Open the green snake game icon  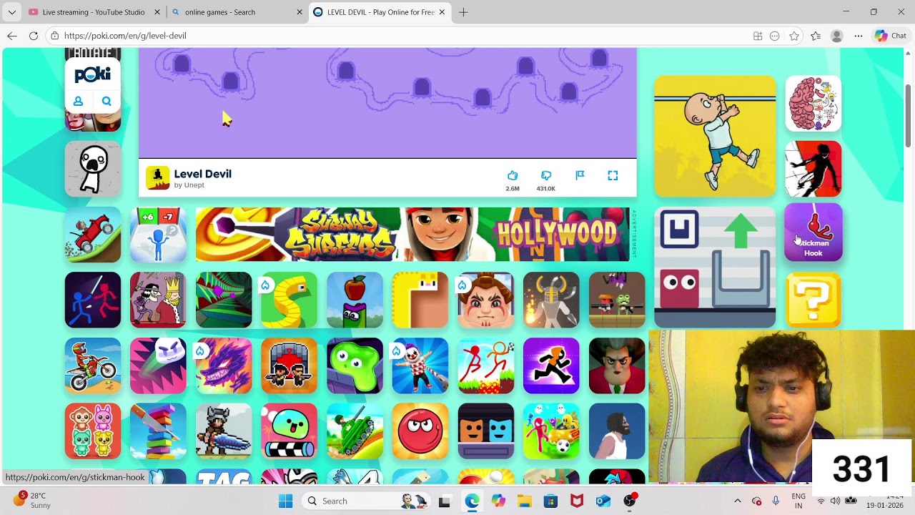(289, 300)
